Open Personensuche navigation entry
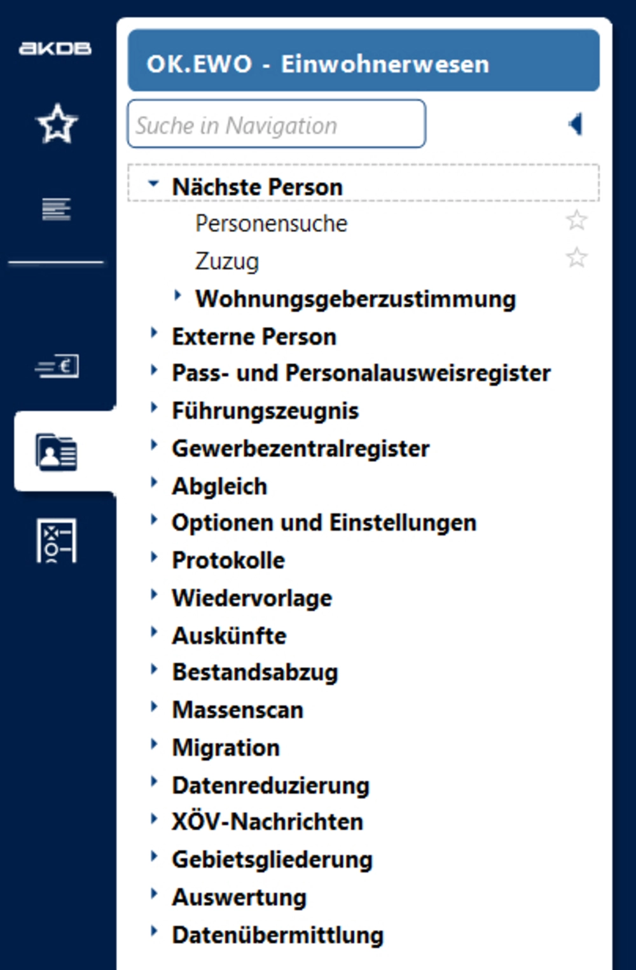Screen dimensions: 636x970 (271, 224)
